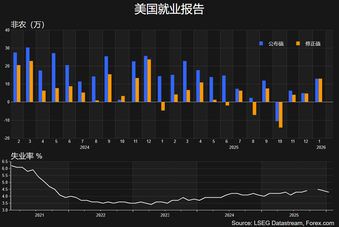Image resolution: width=339 pixels, height=227 pixels.
Task: Click the orange bar for August 2025
Action: [254, 108]
